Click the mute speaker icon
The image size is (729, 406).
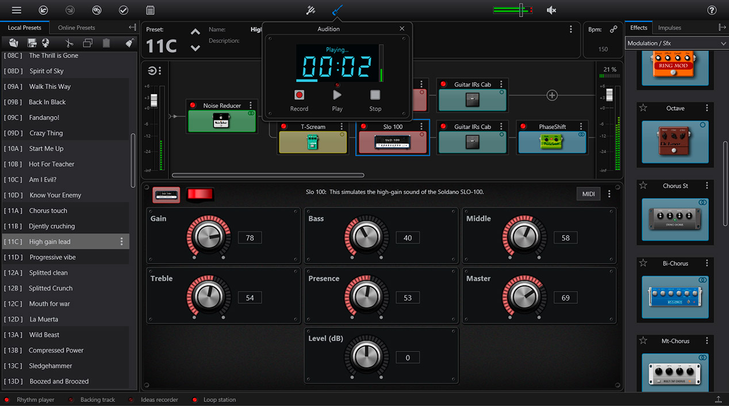(x=551, y=10)
